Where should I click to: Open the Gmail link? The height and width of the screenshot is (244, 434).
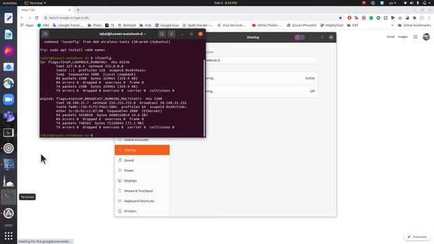coord(391,37)
